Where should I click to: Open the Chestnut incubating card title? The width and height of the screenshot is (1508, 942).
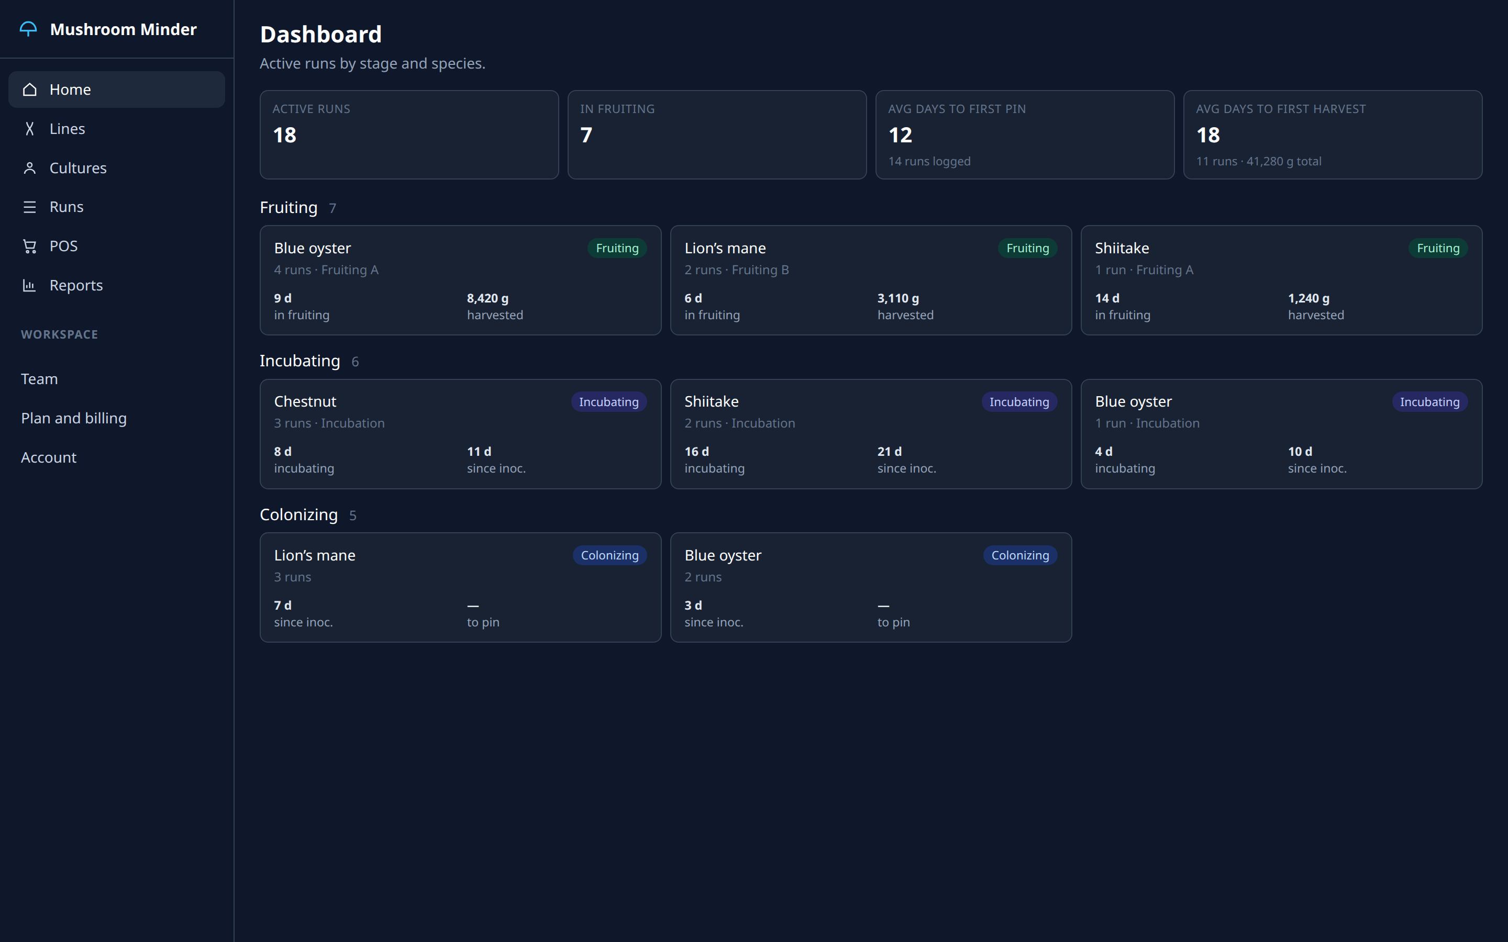(305, 402)
